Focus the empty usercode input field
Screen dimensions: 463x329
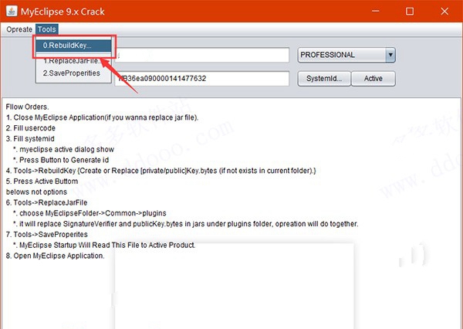202,55
